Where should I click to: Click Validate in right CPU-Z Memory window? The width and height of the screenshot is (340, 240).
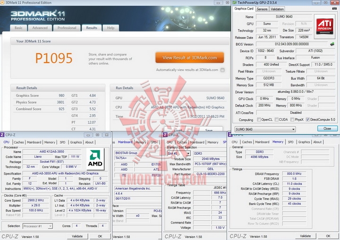306,236
